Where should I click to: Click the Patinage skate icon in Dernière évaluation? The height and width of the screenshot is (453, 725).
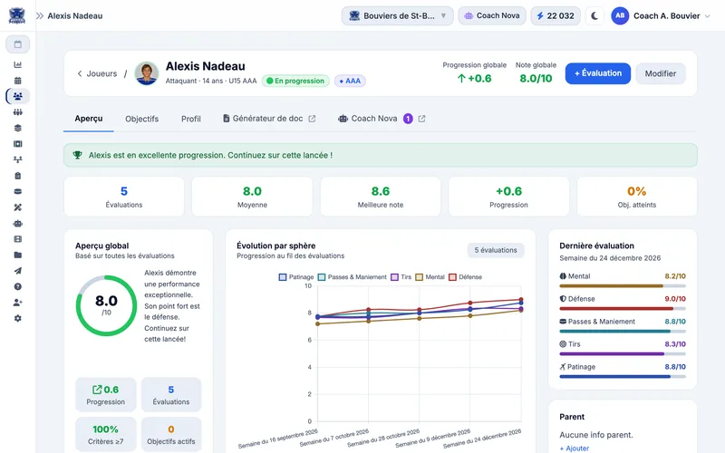point(563,367)
